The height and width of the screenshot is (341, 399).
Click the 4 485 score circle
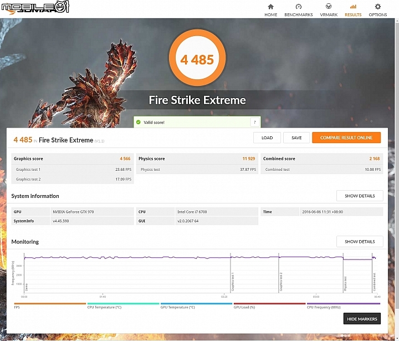(197, 58)
